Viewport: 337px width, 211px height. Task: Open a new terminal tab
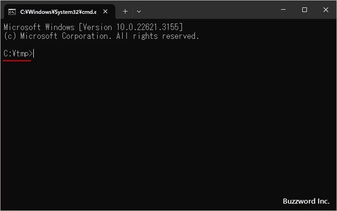tap(125, 12)
